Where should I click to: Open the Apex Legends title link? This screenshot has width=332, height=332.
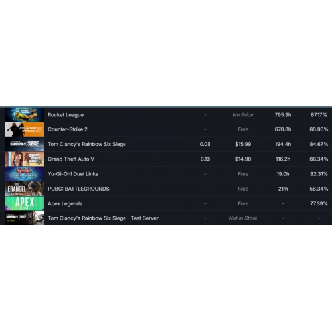tap(65, 204)
